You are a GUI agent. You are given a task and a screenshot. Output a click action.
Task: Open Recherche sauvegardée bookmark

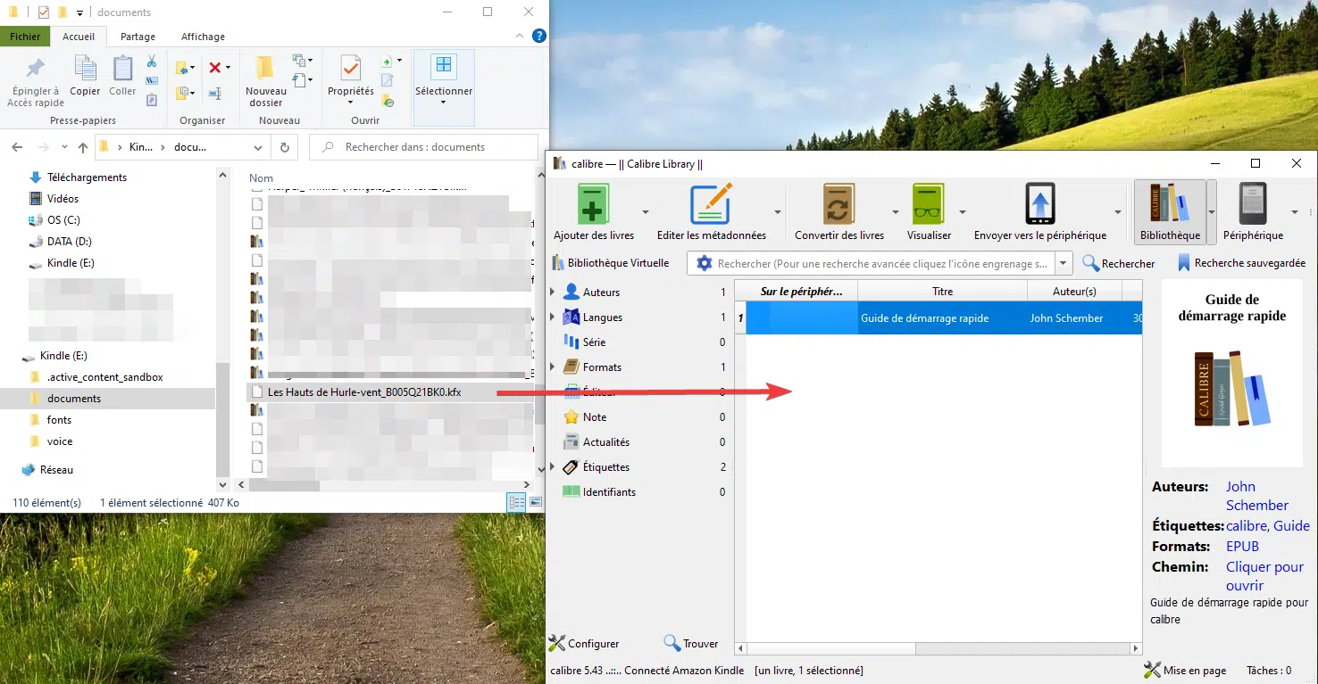tap(1241, 263)
